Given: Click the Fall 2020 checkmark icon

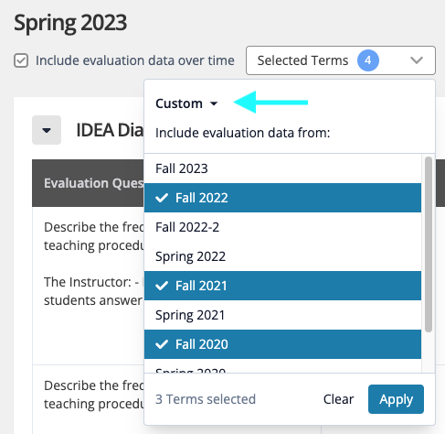Looking at the screenshot, I should [162, 344].
